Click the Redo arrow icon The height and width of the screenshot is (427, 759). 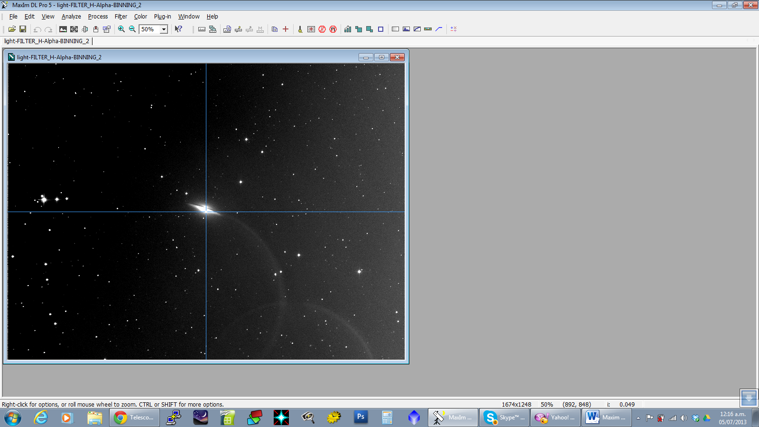[48, 29]
